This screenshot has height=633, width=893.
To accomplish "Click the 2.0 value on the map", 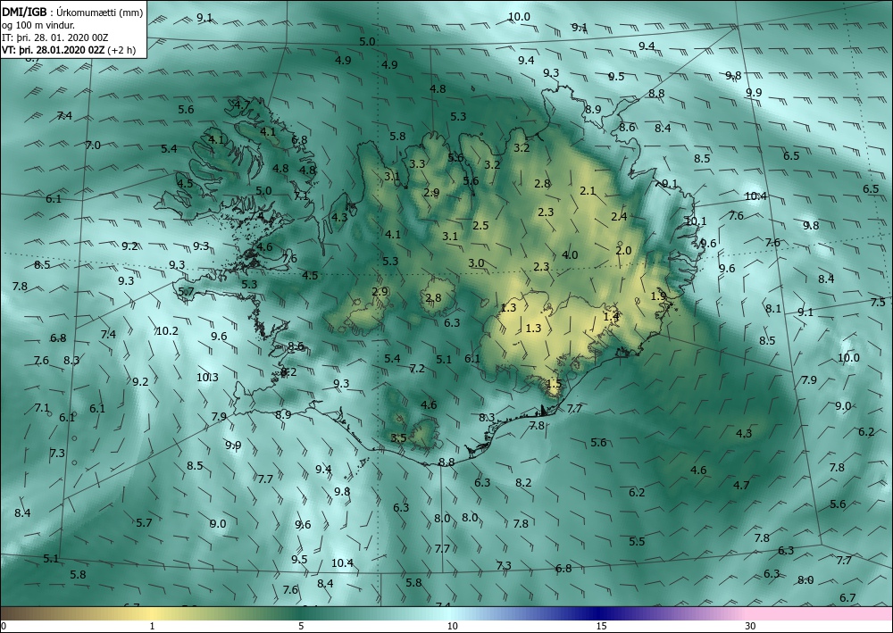I will (623, 251).
